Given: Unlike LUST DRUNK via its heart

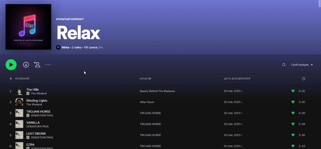Looking at the screenshot, I should (293, 135).
